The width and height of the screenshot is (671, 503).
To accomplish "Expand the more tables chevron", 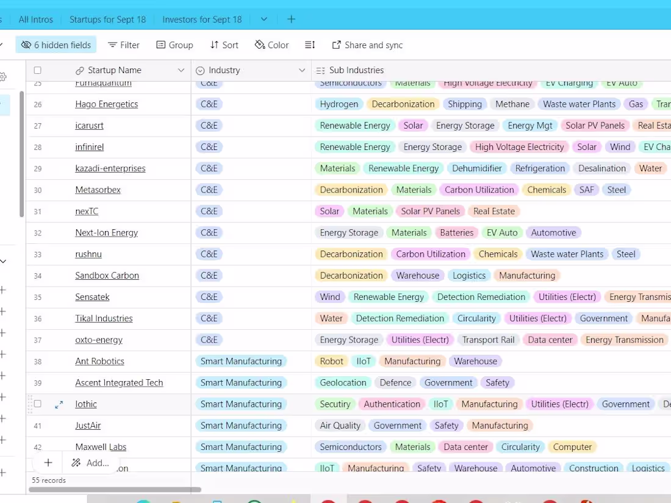I will click(x=264, y=20).
